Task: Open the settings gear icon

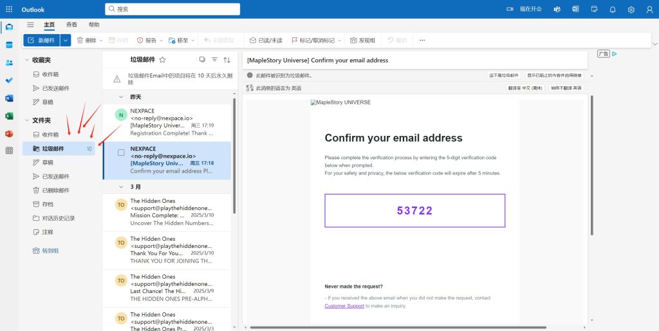Action: click(x=631, y=9)
